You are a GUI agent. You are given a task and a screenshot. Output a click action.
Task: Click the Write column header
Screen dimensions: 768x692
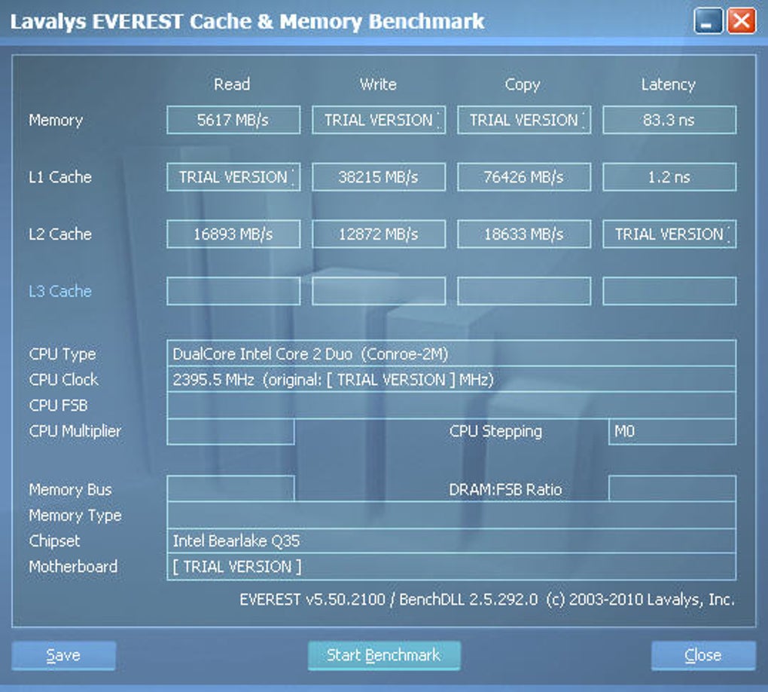378,84
